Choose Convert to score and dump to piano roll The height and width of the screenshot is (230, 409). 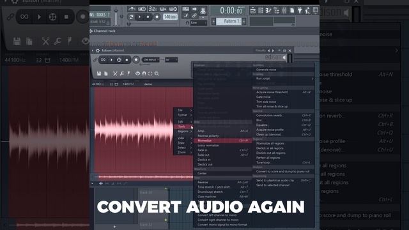coord(283,172)
